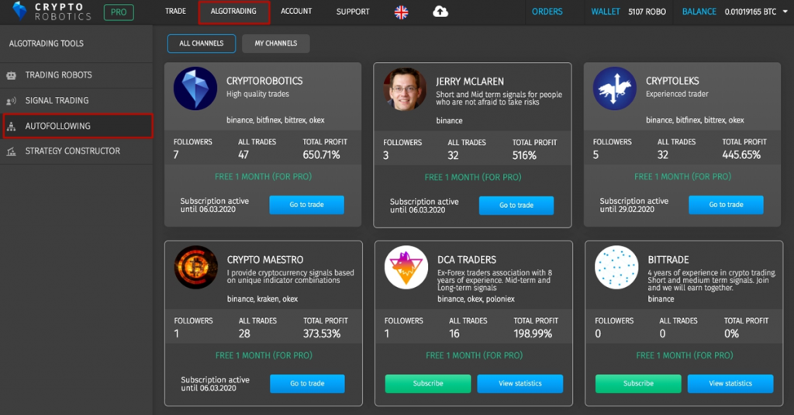Click the Trading Robots robot icon
The width and height of the screenshot is (794, 415).
11,75
